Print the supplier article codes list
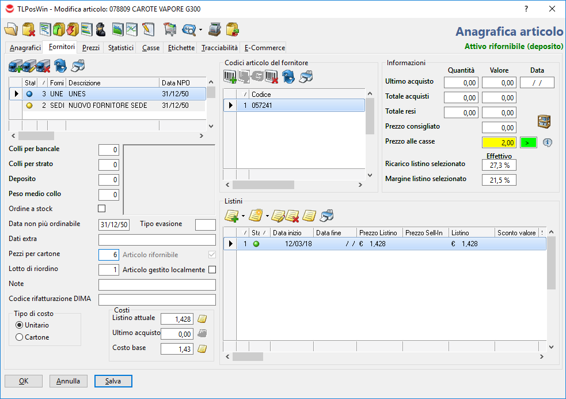566x399 pixels. point(307,77)
